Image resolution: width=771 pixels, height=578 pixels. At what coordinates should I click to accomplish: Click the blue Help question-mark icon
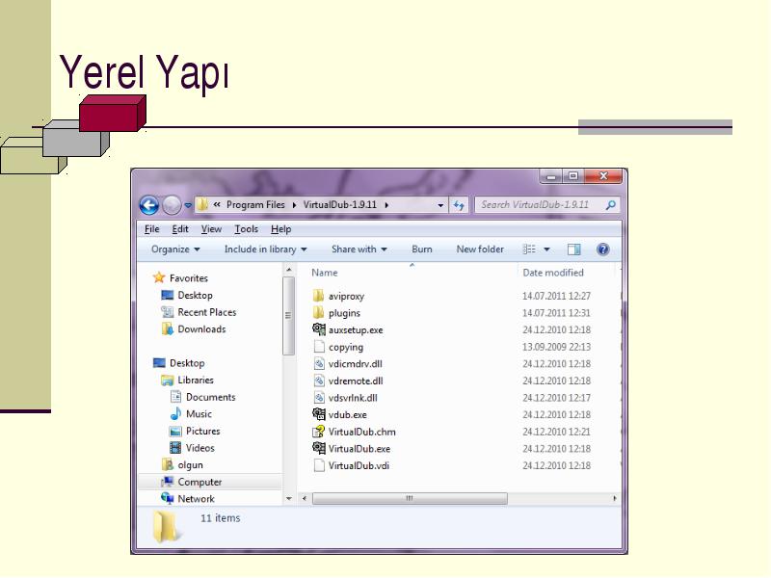point(603,250)
